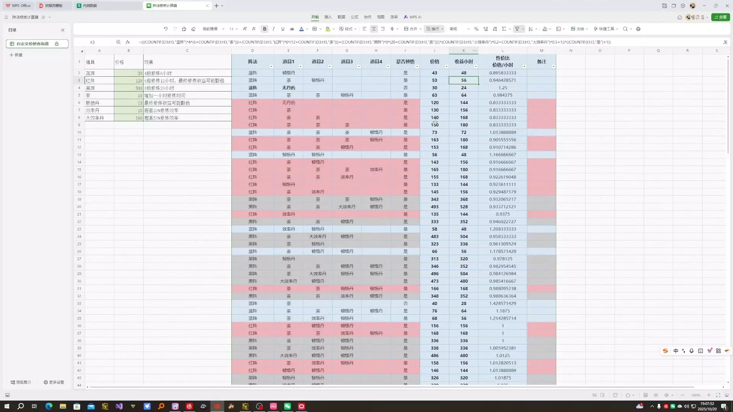Viewport: 733px width, 412px height.
Task: Click the fx insert function icon
Action: [x=128, y=42]
